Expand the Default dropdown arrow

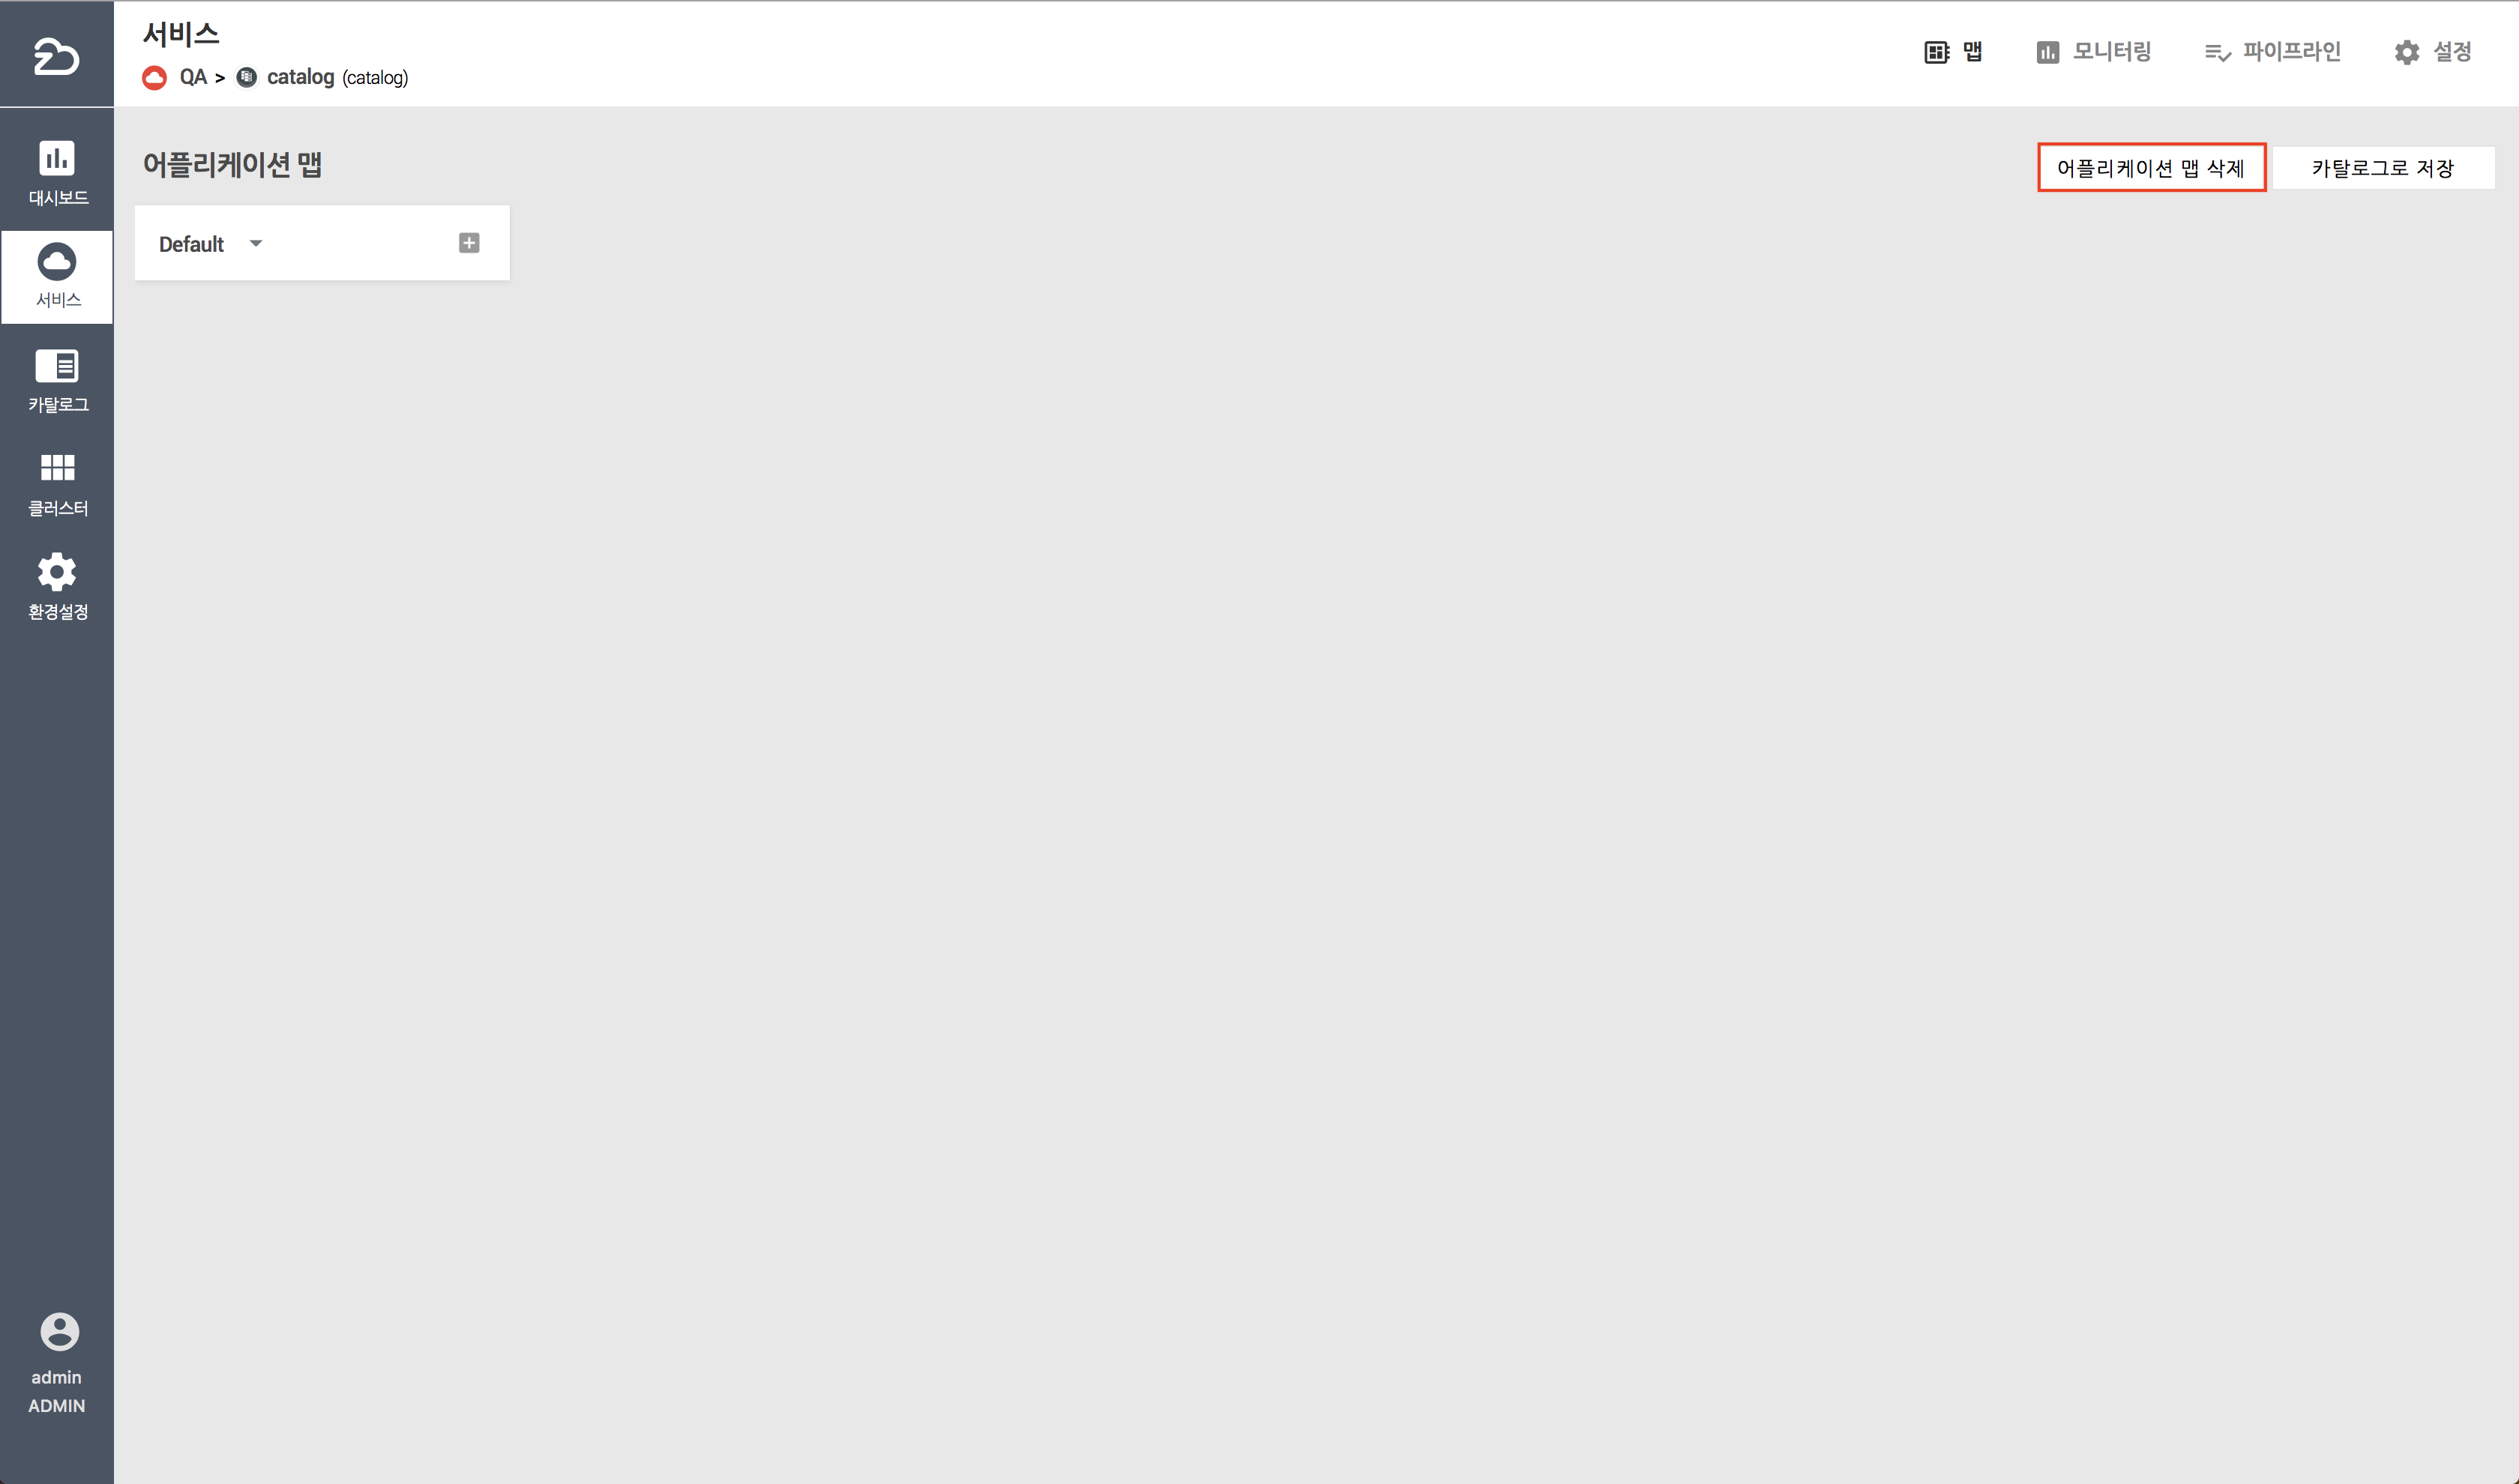coord(256,243)
